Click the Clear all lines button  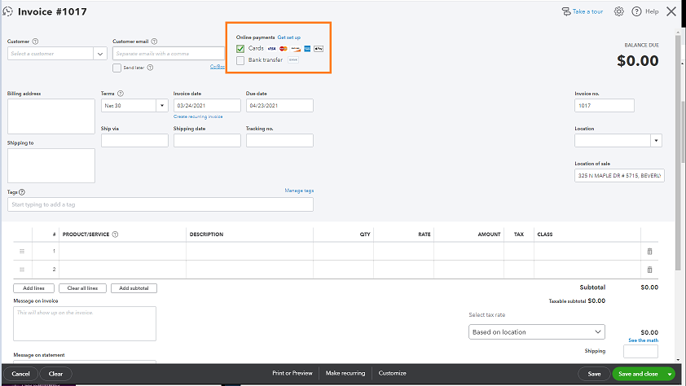(82, 288)
